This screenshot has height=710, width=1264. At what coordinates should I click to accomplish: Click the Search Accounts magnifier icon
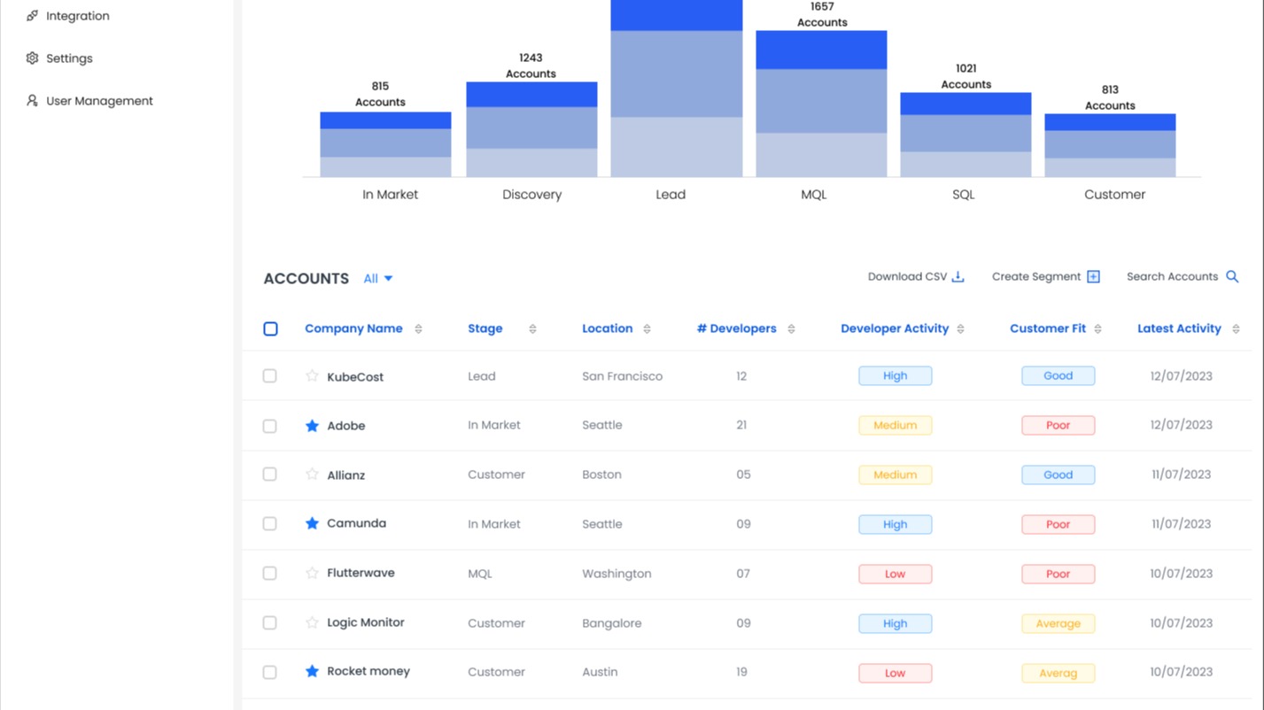click(1232, 277)
